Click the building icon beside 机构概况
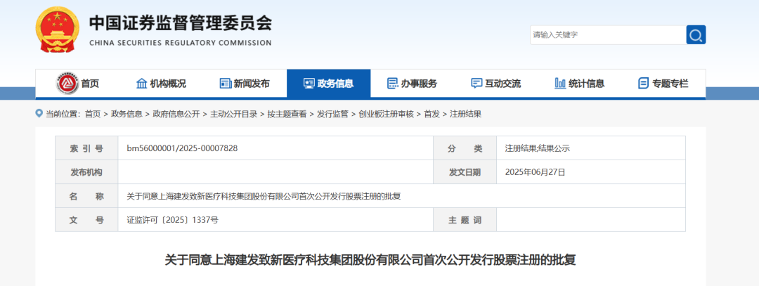 (x=142, y=83)
